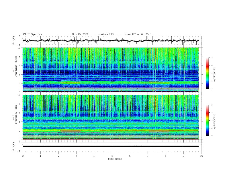This screenshot has height=175, width=227.
Task: Click the ch.3 flat black voltage trace
Action: 110,146
